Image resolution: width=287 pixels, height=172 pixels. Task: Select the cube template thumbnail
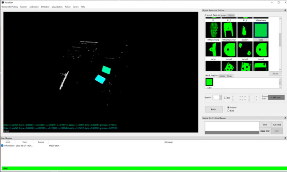click(261, 30)
